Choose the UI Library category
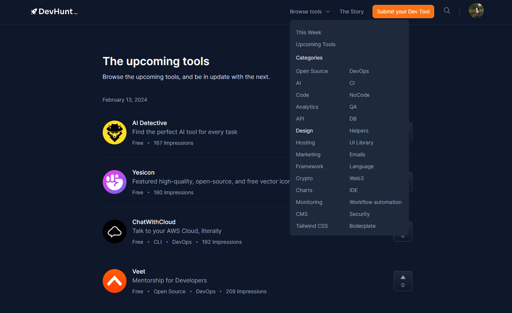The height and width of the screenshot is (313, 512). tap(361, 143)
